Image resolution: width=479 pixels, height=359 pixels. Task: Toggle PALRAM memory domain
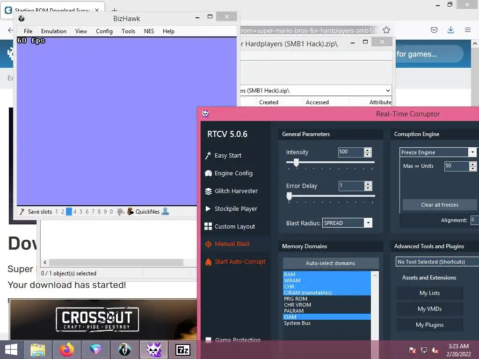(x=327, y=311)
